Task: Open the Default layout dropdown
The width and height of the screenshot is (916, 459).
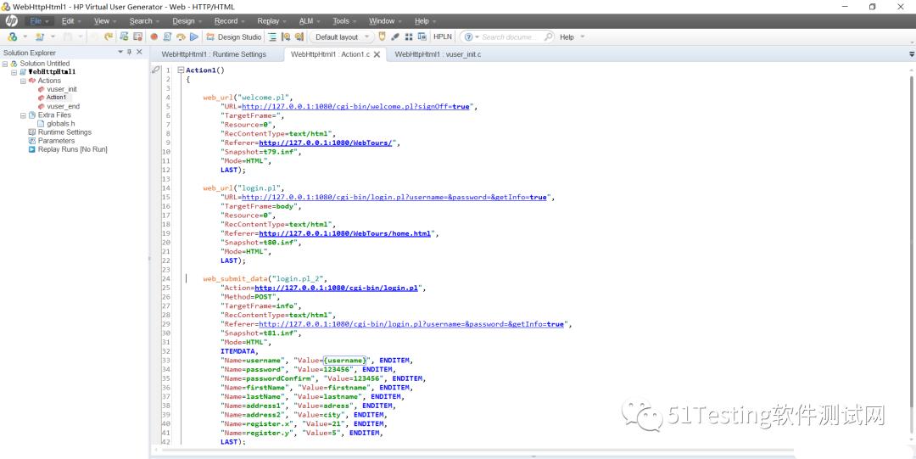Action: 342,37
